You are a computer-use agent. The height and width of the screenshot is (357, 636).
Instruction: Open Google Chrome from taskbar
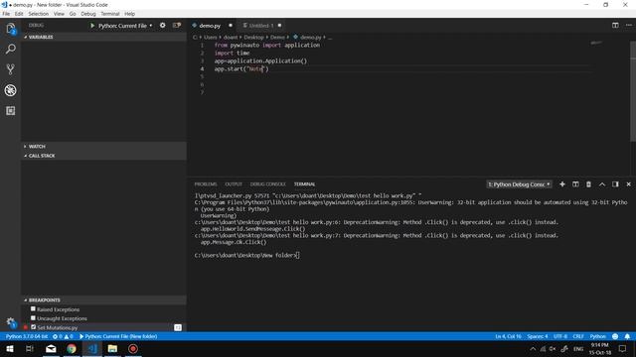click(72, 348)
